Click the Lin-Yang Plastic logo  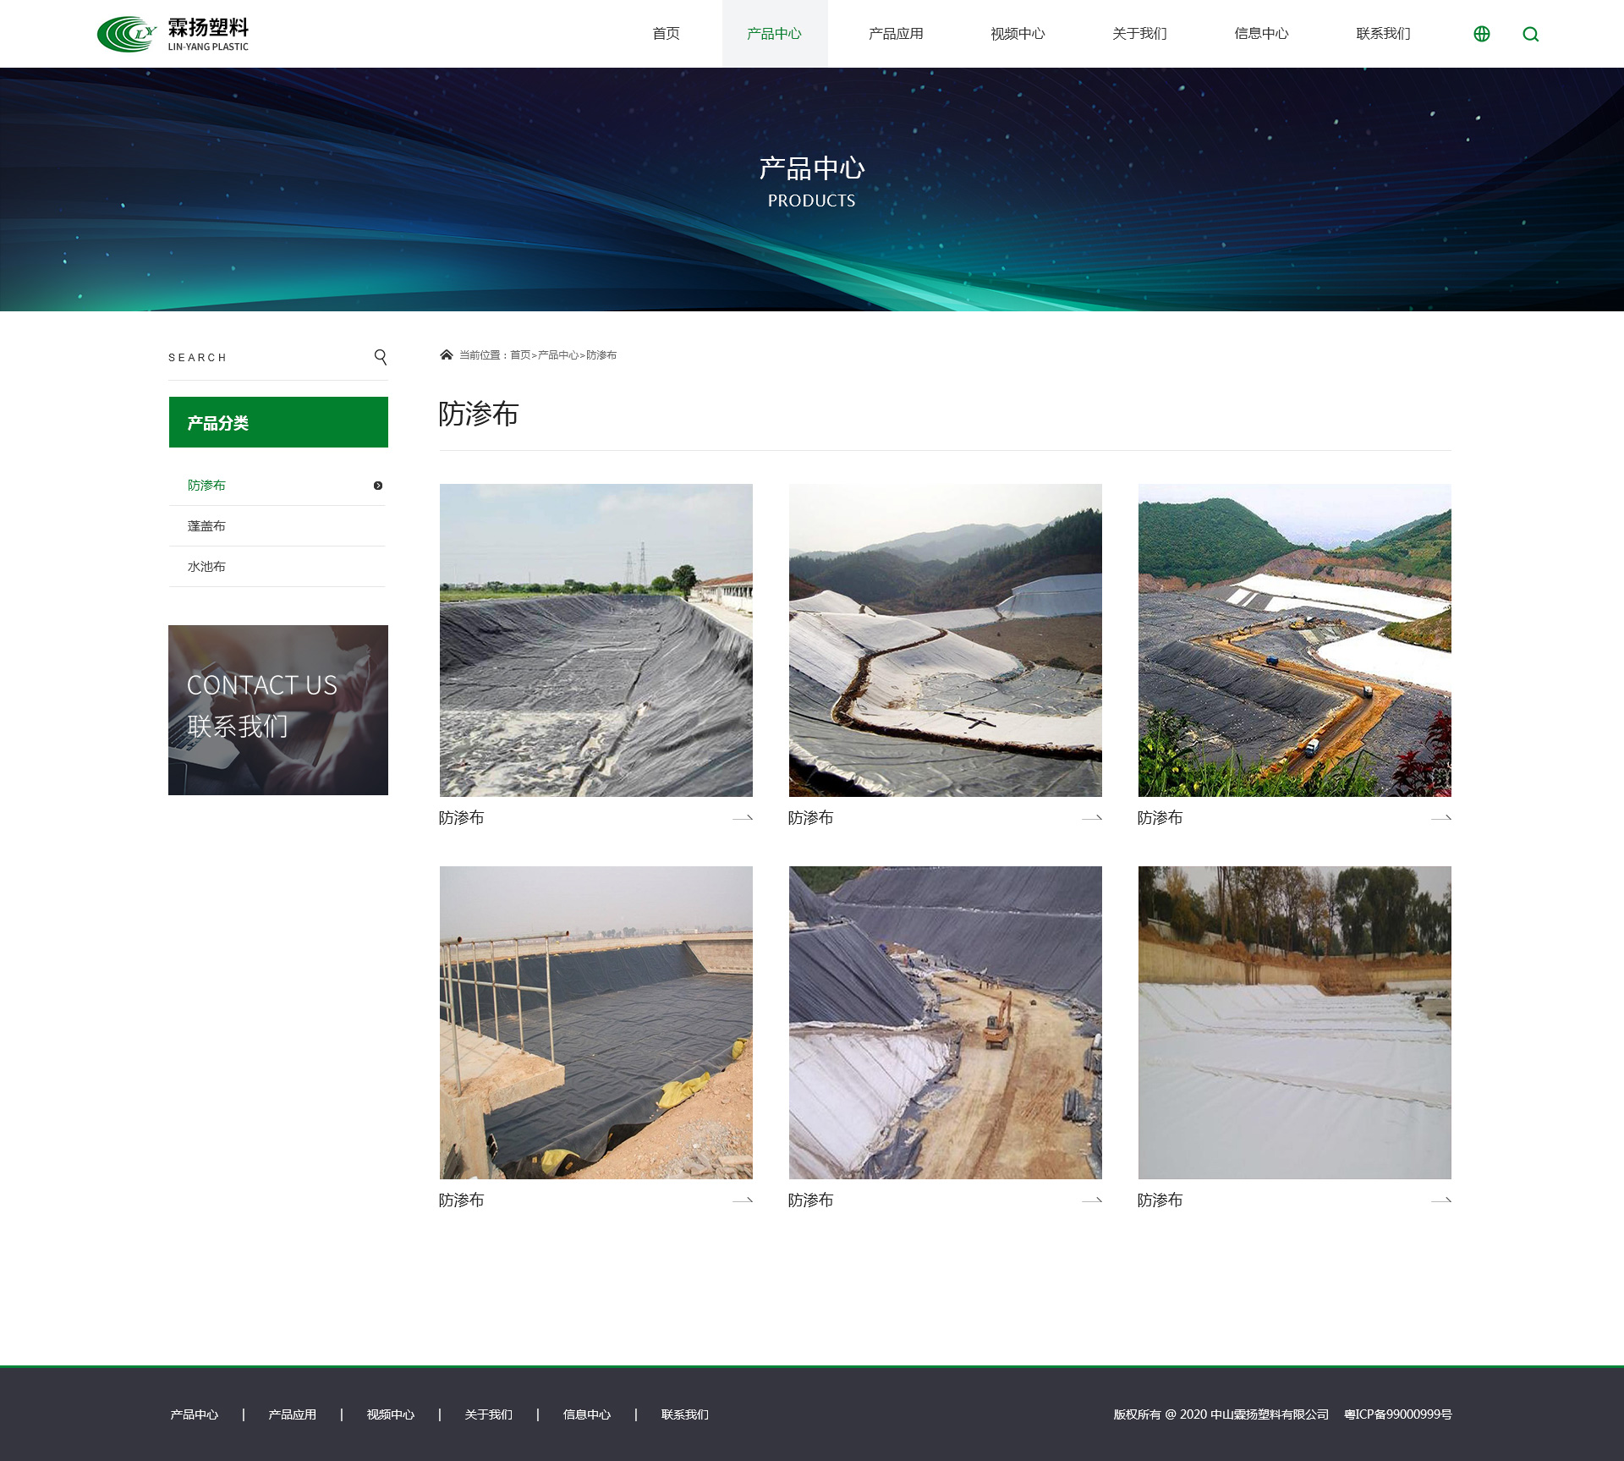click(173, 34)
